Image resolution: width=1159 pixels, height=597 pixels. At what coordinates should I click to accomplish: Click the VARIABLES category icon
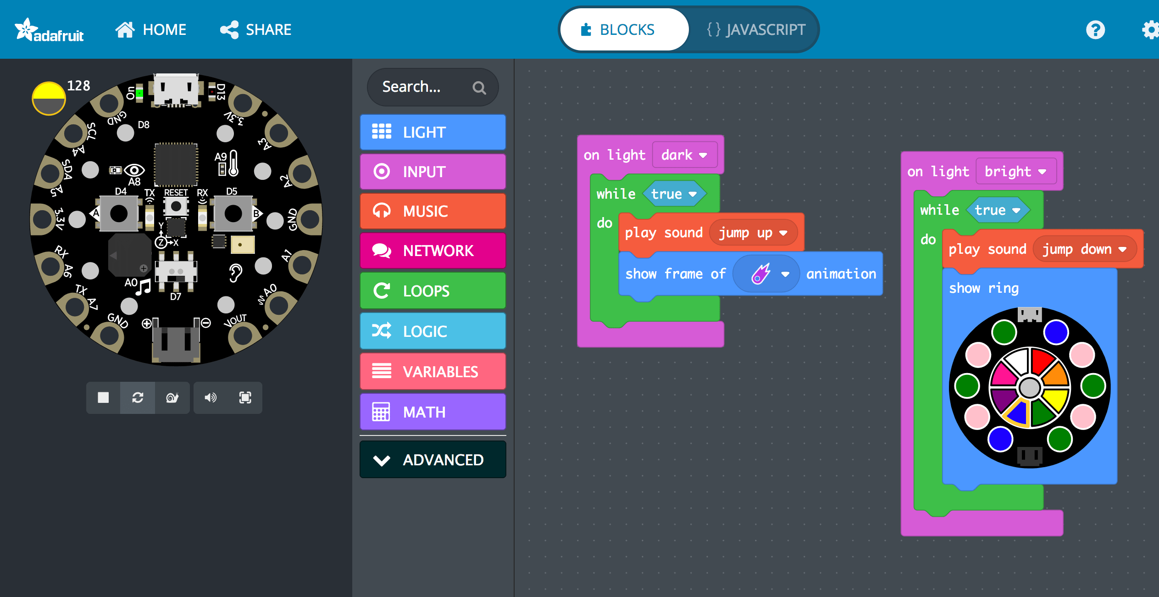pos(381,372)
